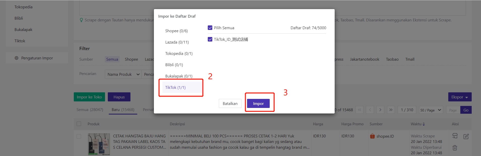Open the CETAK HANGTAG product thumbnail
481x156 pixels.
click(99, 144)
